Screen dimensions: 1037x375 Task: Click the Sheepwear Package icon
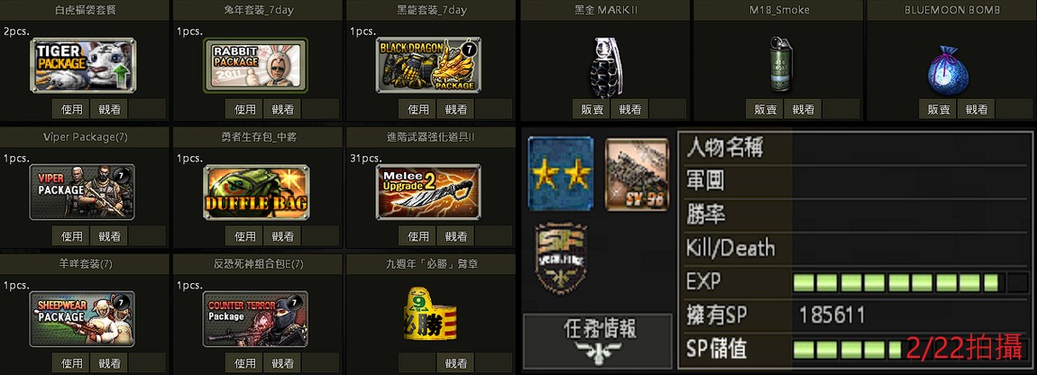click(82, 319)
